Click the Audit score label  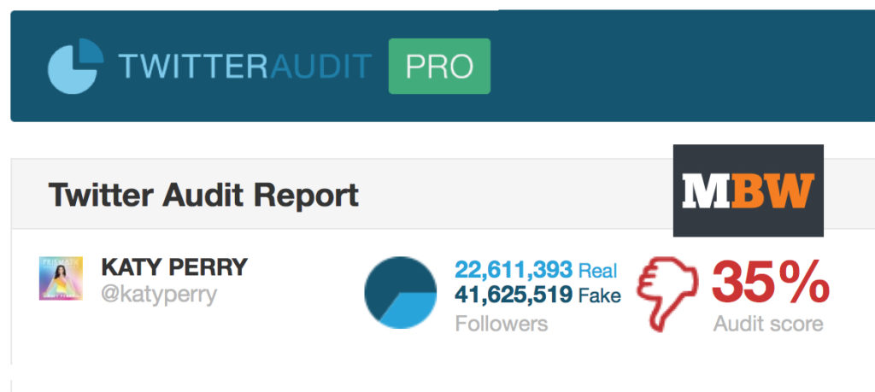click(x=768, y=324)
